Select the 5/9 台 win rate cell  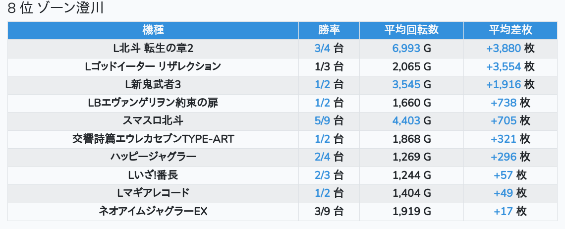329,121
